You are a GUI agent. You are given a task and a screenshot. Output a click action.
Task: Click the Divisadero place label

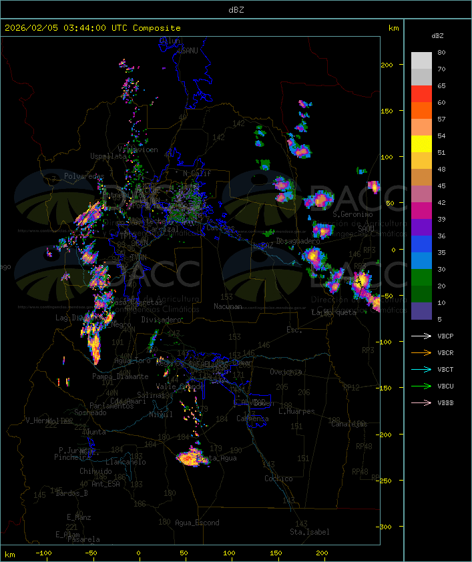tap(162, 319)
